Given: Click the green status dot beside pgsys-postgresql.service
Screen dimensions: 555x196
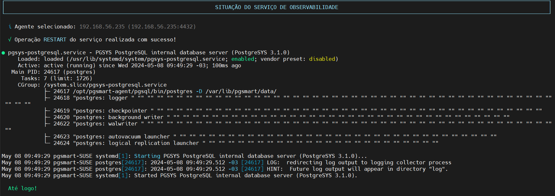Looking at the screenshot, I should click(x=3, y=53).
